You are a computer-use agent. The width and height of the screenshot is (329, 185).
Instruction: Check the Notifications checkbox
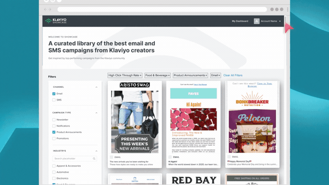(x=54, y=126)
